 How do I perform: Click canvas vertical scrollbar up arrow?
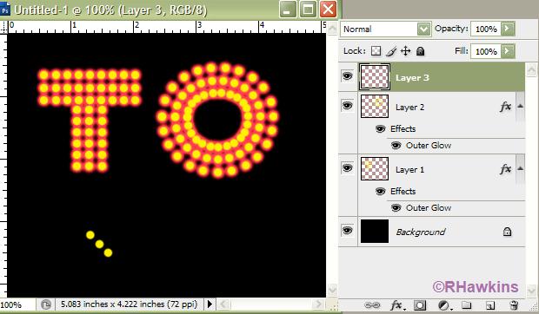coord(332,29)
